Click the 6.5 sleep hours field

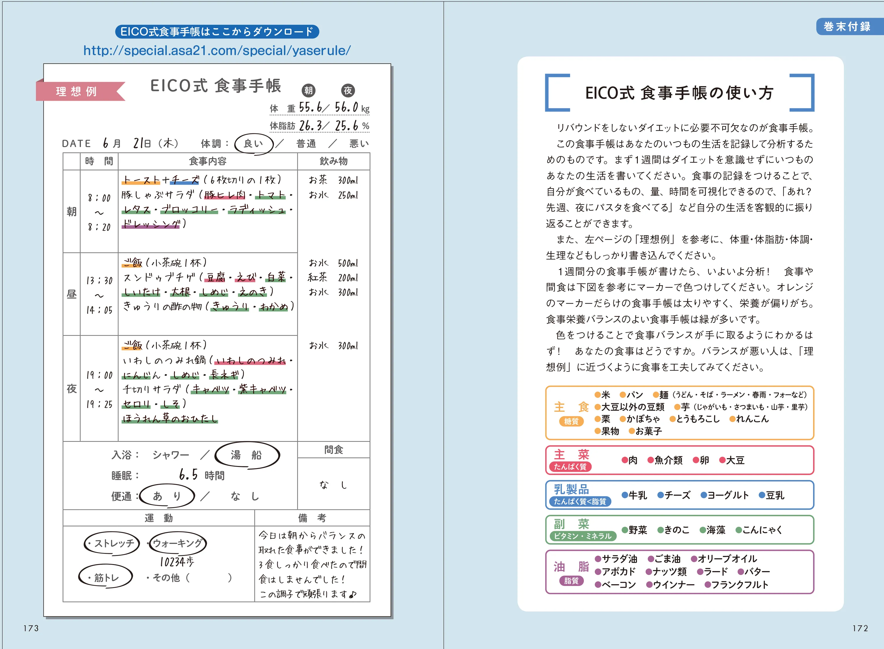pos(188,474)
